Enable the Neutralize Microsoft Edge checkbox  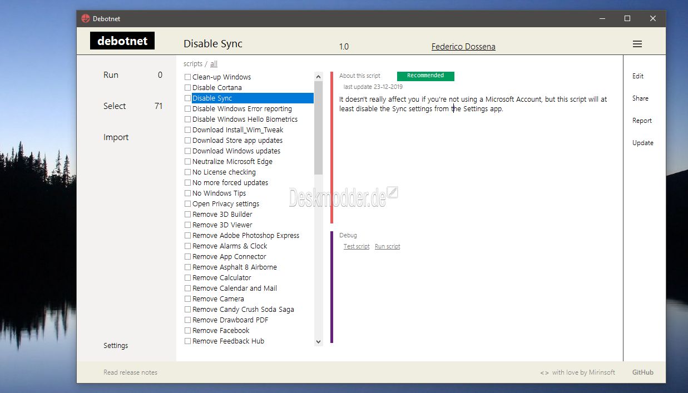pyautogui.click(x=187, y=162)
